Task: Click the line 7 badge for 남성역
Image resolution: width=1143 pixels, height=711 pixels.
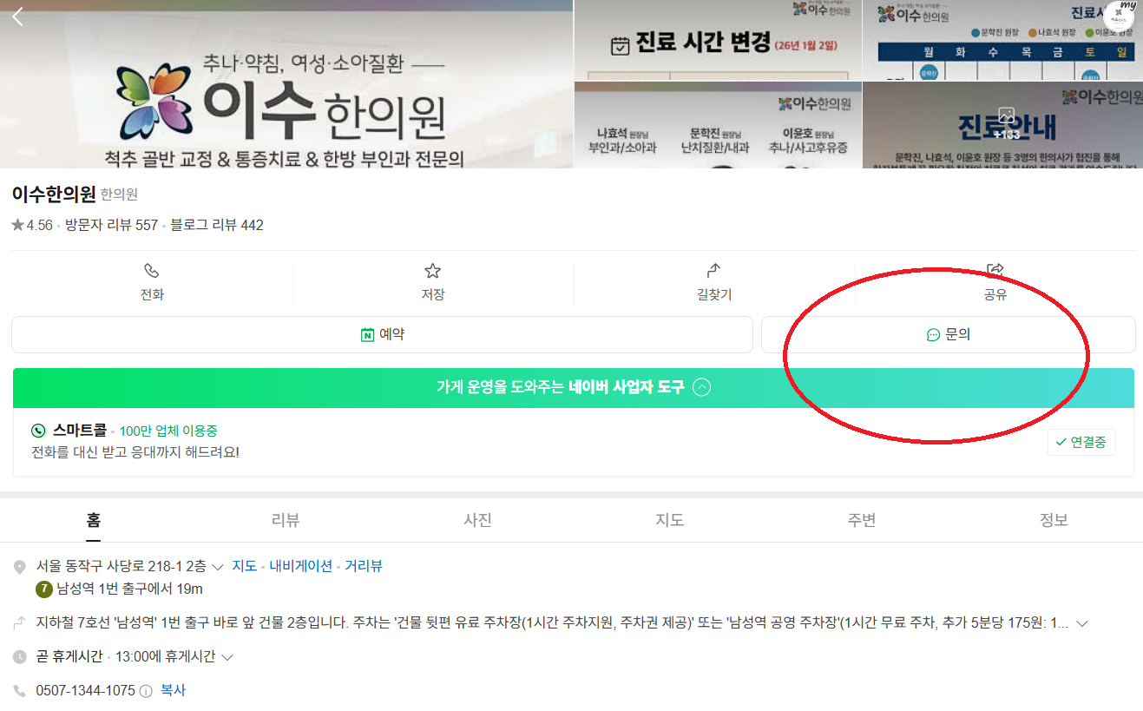Action: point(43,589)
